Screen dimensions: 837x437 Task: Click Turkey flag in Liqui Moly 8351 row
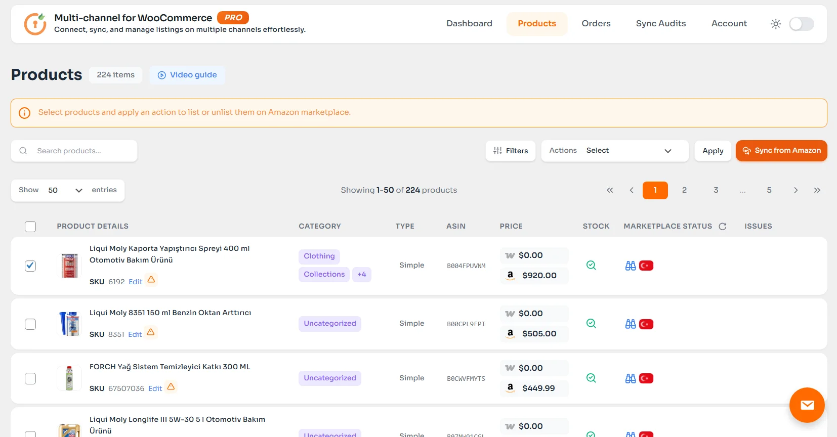click(646, 324)
